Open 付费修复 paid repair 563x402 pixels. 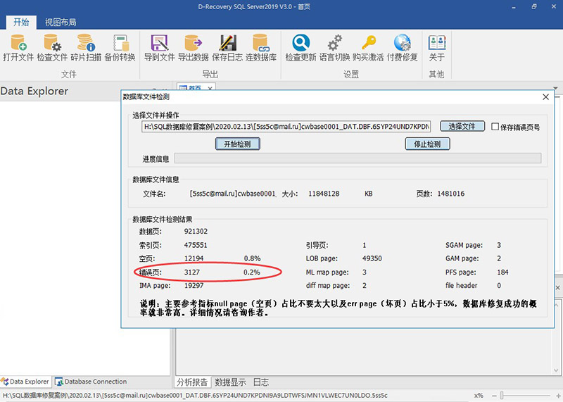click(x=402, y=48)
